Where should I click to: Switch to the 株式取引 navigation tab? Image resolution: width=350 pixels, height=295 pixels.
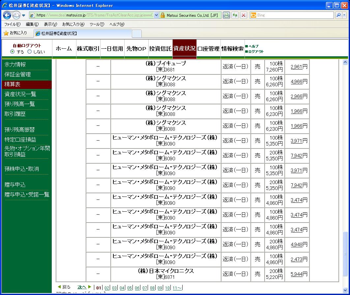pyautogui.click(x=88, y=49)
